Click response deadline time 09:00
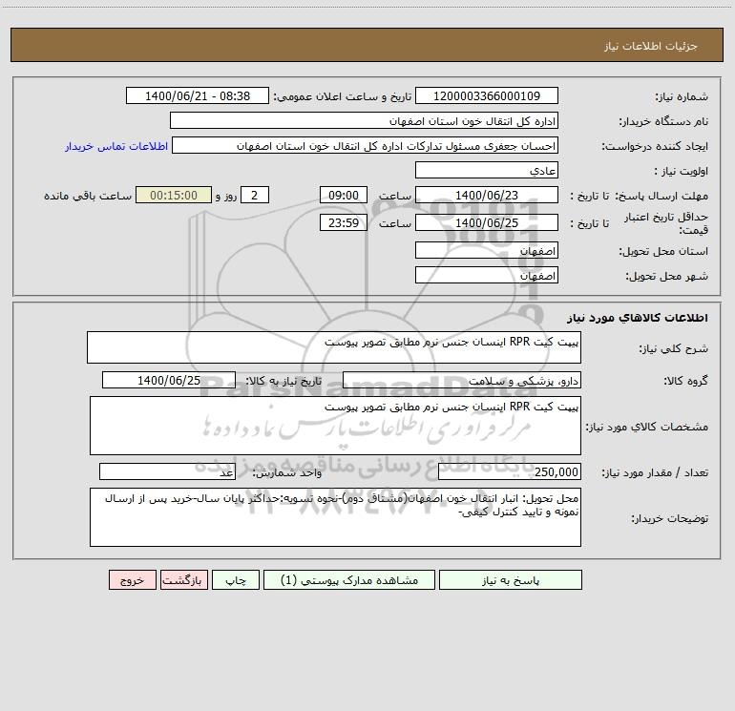Image resolution: width=735 pixels, height=711 pixels. coord(343,195)
